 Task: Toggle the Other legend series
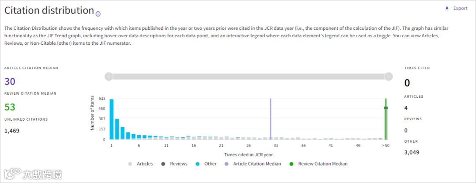click(x=206, y=164)
